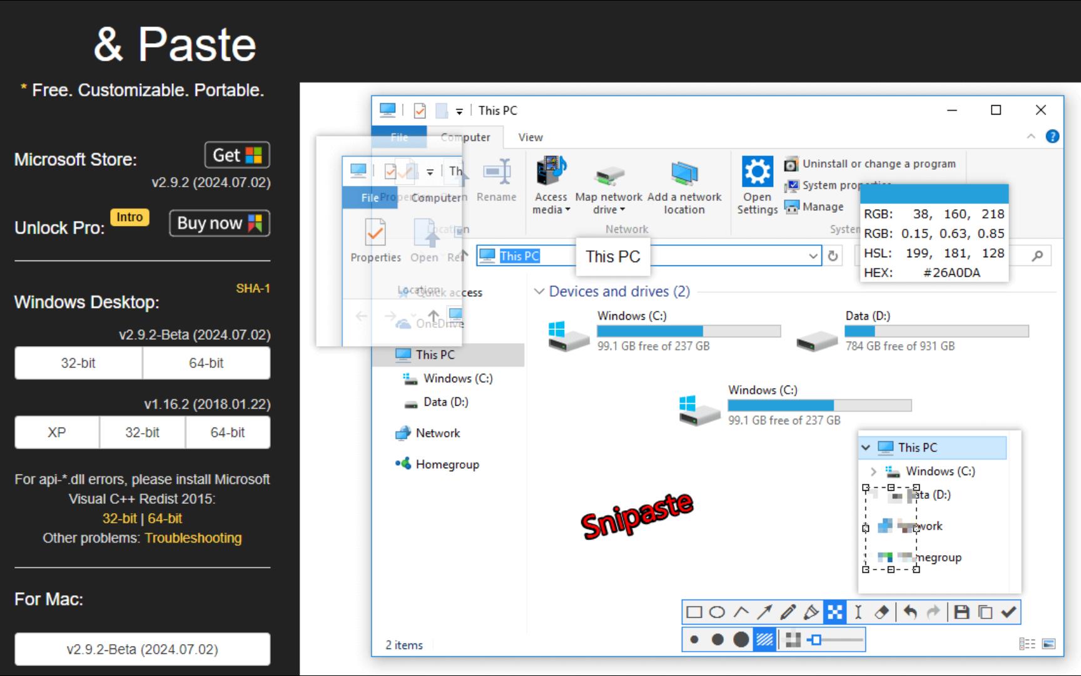Select the Eraser tool
The image size is (1081, 676).
click(881, 612)
